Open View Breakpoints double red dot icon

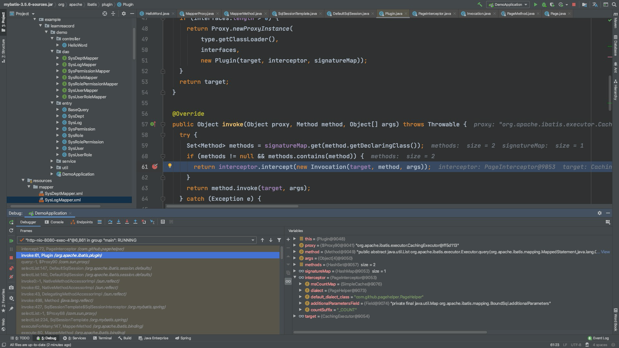[x=11, y=268]
